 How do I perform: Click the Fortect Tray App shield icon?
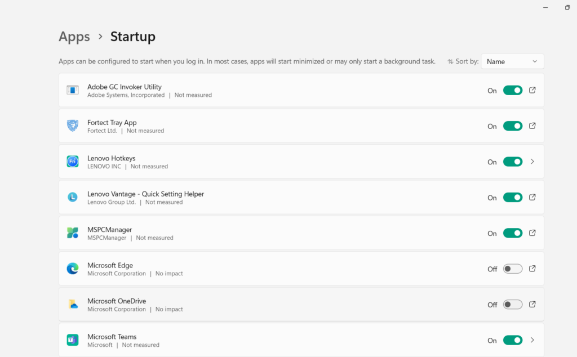[73, 126]
